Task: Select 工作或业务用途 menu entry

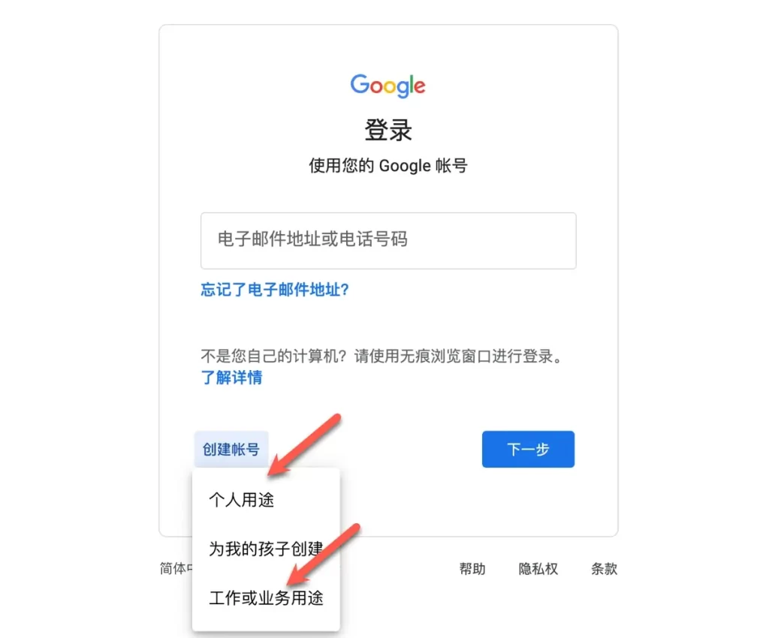Action: [265, 597]
